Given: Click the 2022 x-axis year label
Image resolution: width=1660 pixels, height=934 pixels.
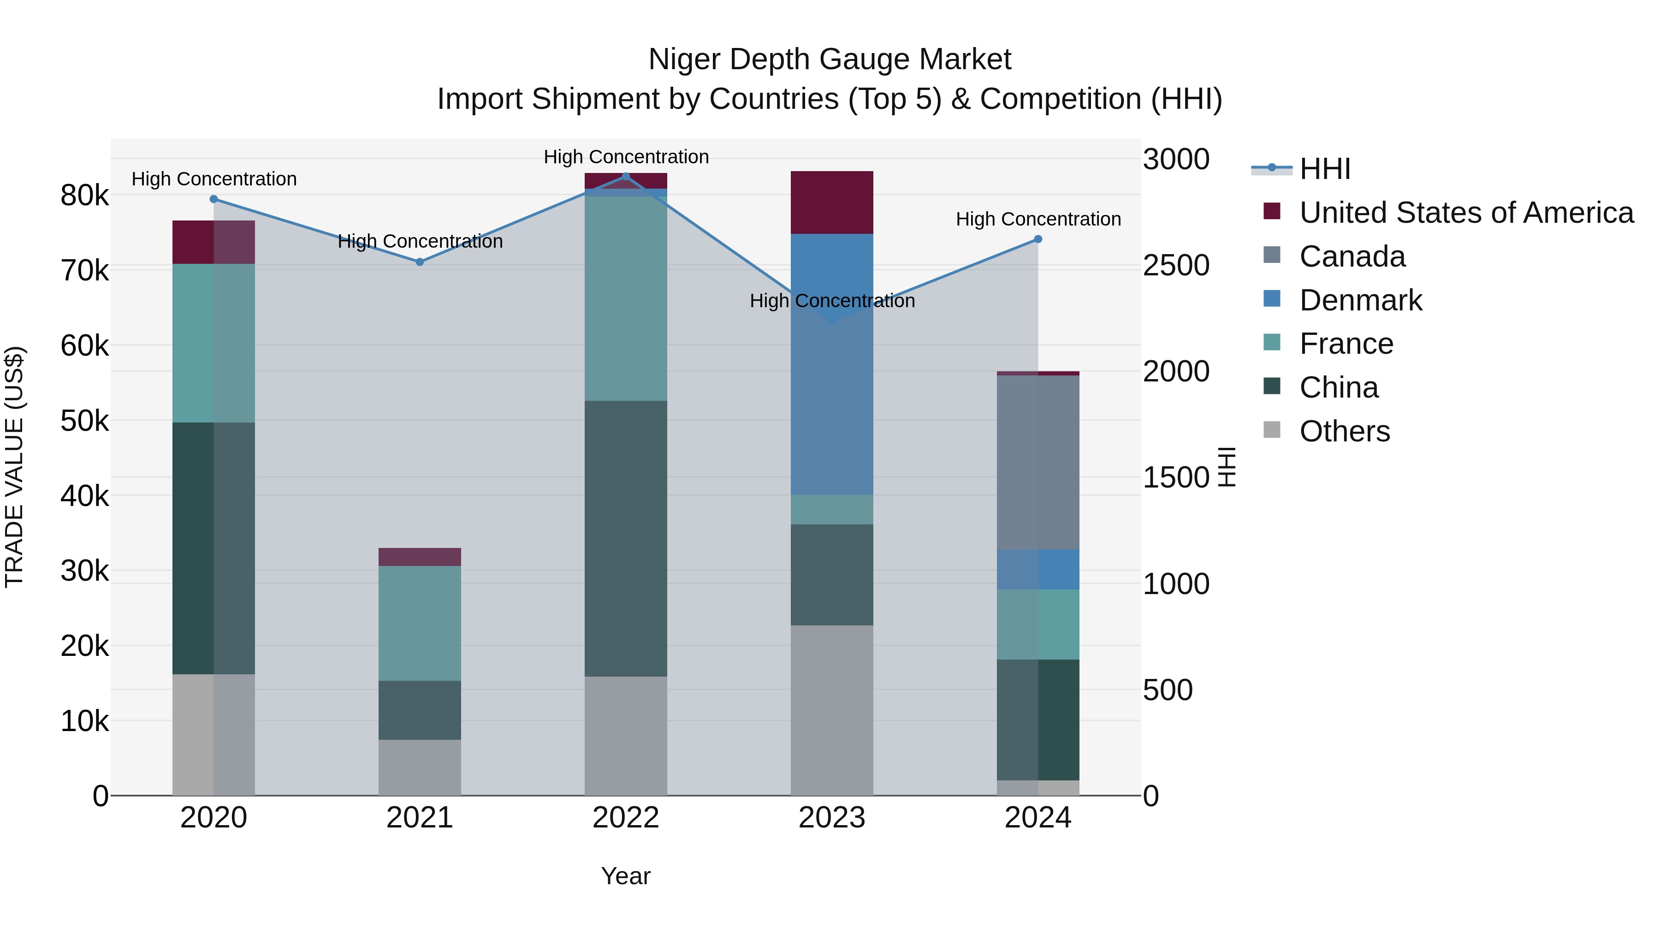Looking at the screenshot, I should tap(626, 818).
